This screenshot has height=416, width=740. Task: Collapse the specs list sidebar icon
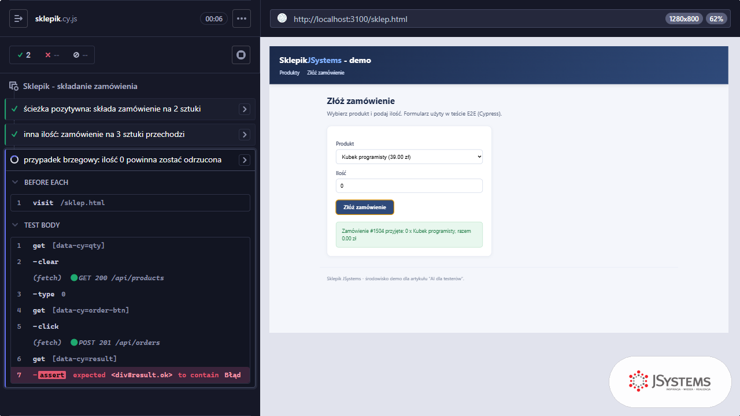pos(18,18)
